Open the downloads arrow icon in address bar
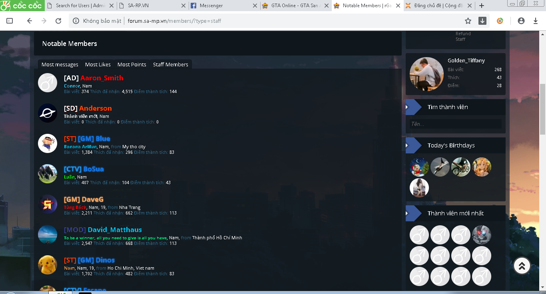546x294 pixels. tap(482, 21)
